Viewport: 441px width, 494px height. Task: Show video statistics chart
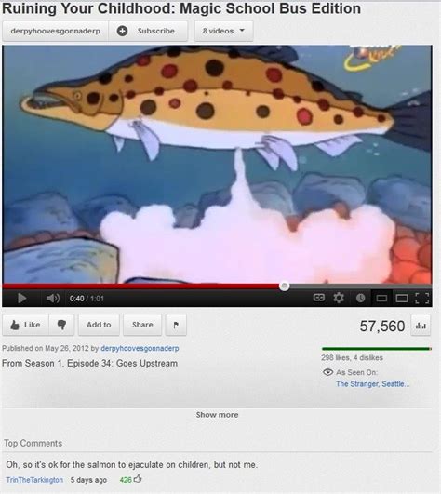point(421,326)
